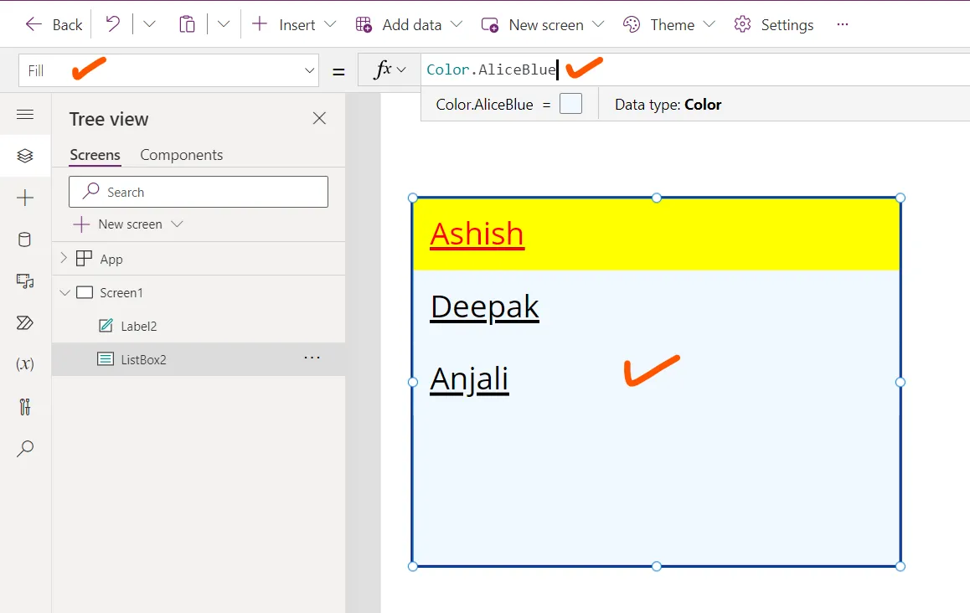The height and width of the screenshot is (613, 970).
Task: Click inside the tree view search box
Action: 198,192
